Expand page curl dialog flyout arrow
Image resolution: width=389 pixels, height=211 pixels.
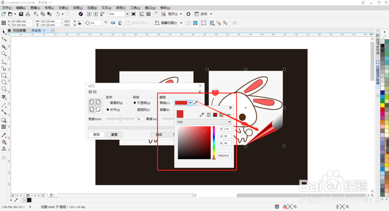(200, 92)
